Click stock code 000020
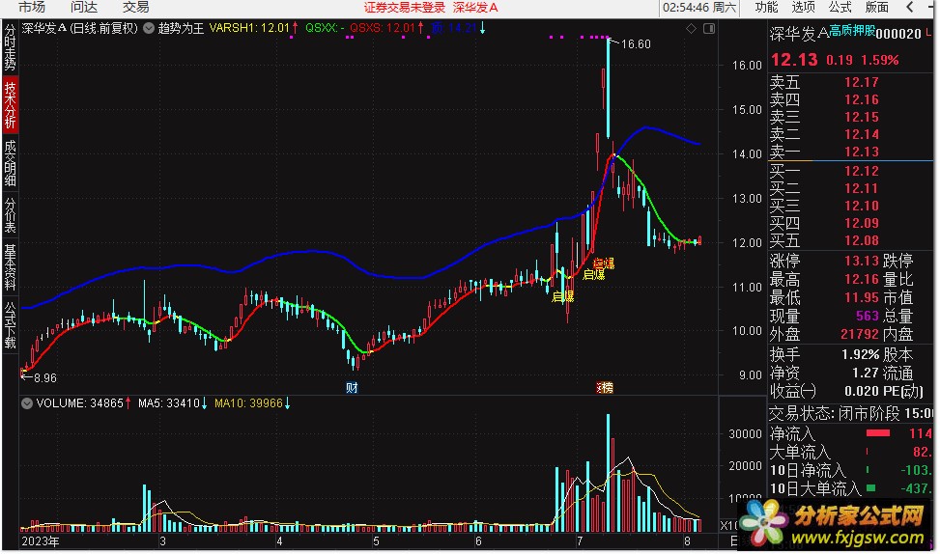940x554 pixels. [x=898, y=34]
